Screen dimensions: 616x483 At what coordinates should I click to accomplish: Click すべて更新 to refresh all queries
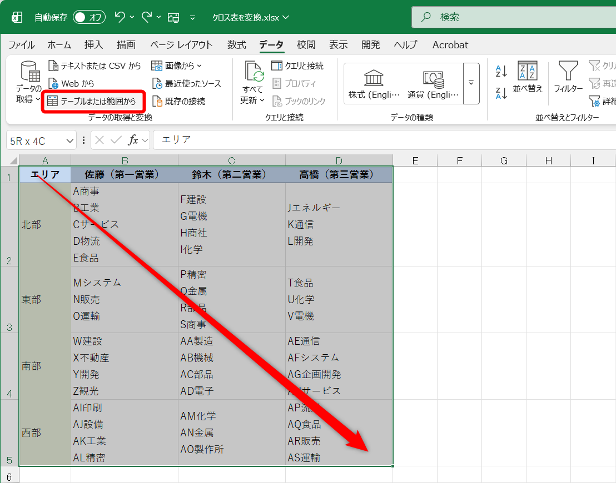[253, 80]
